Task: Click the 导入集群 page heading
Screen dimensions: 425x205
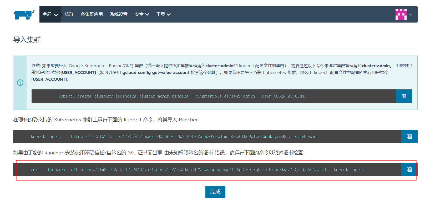Action: (x=27, y=40)
